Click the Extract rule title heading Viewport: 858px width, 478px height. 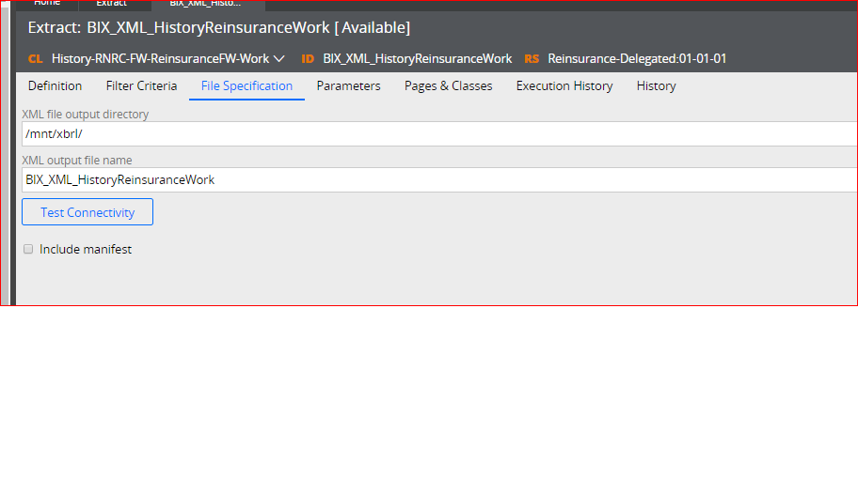point(219,27)
